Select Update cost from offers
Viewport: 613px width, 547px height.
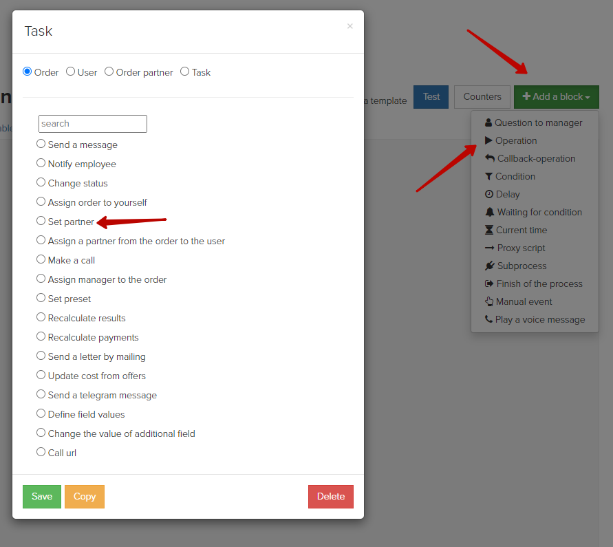(41, 375)
